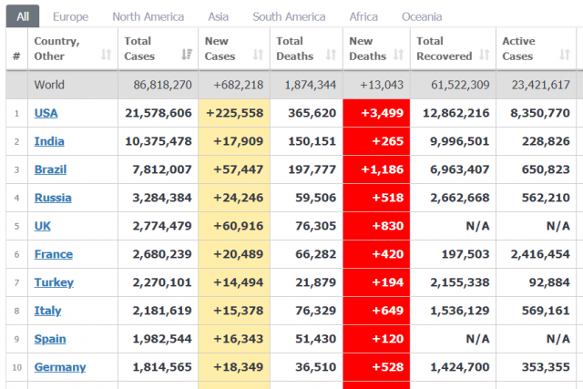
Task: Open the Italy country link
Action: click(47, 311)
